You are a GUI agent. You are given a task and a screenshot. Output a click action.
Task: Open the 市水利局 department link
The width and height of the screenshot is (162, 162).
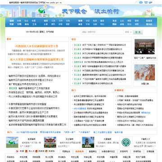coord(101,157)
